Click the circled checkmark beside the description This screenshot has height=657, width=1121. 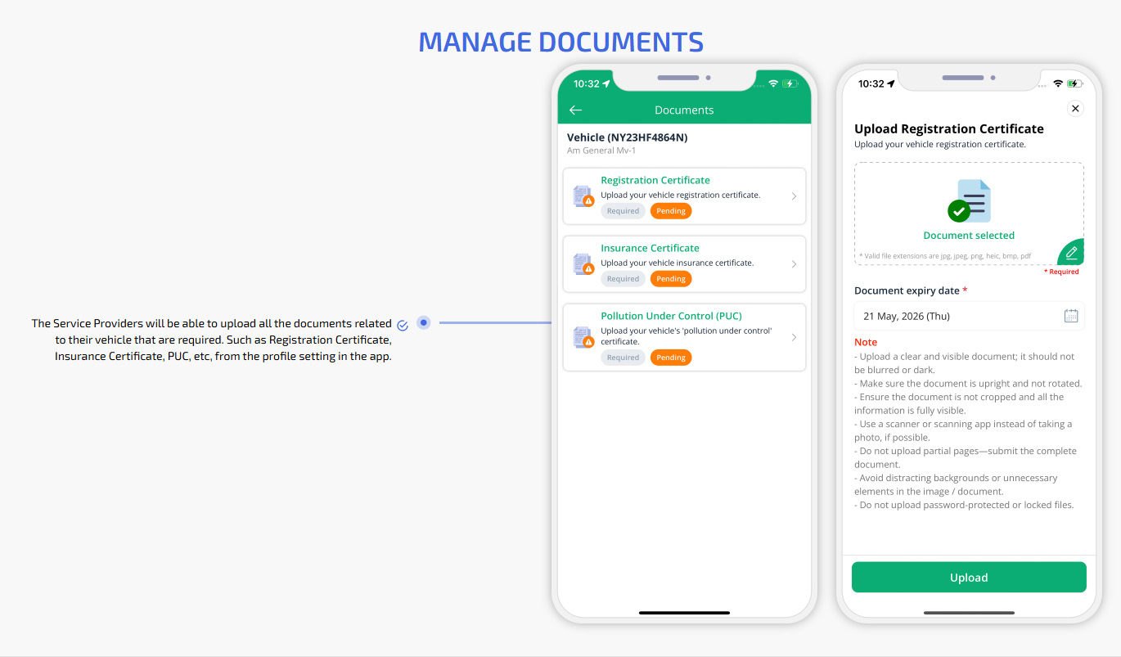tap(403, 325)
